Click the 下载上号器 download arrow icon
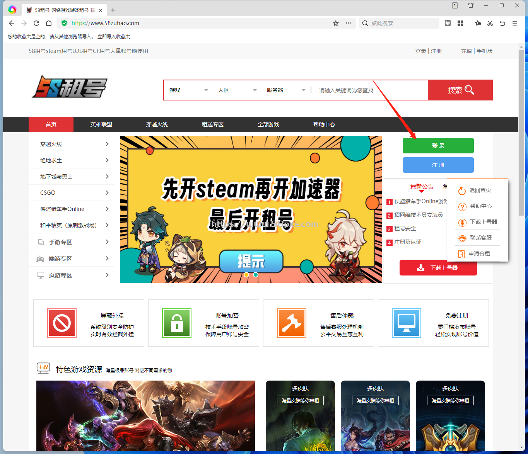Viewport: 528px width, 454px height. click(x=462, y=223)
